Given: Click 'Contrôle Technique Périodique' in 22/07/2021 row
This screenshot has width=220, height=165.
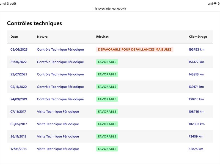Looking at the screenshot, I should tap(60, 74).
